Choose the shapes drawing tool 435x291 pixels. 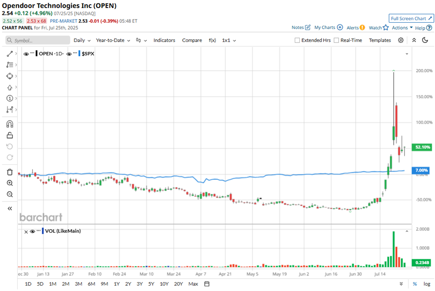tap(10, 76)
